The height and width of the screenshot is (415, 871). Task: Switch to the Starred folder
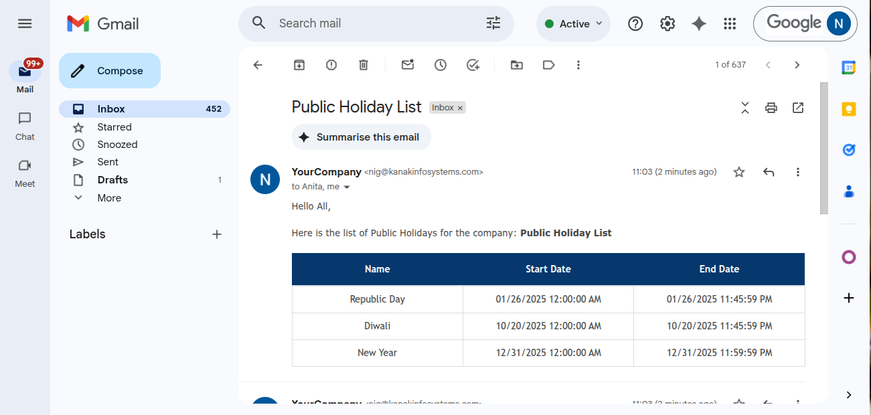(x=114, y=127)
